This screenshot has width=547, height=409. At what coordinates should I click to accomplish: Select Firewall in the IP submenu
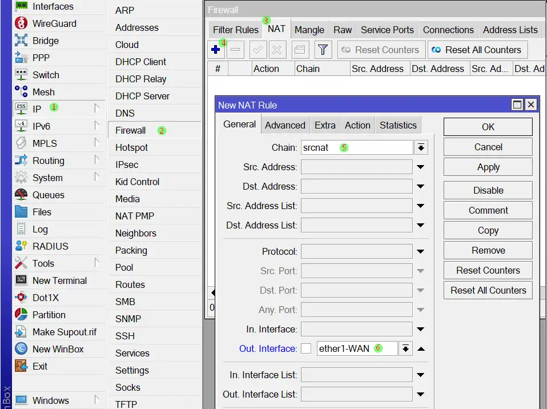click(131, 130)
